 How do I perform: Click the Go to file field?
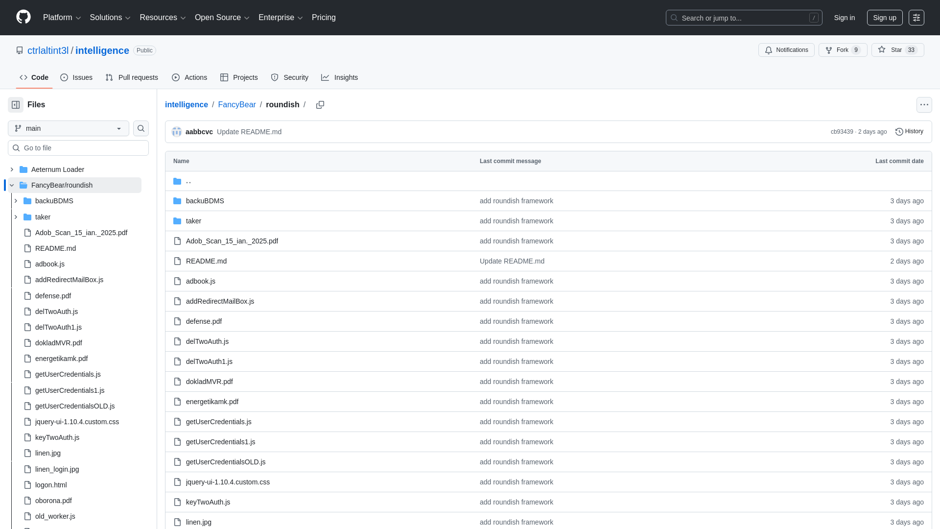coord(78,147)
